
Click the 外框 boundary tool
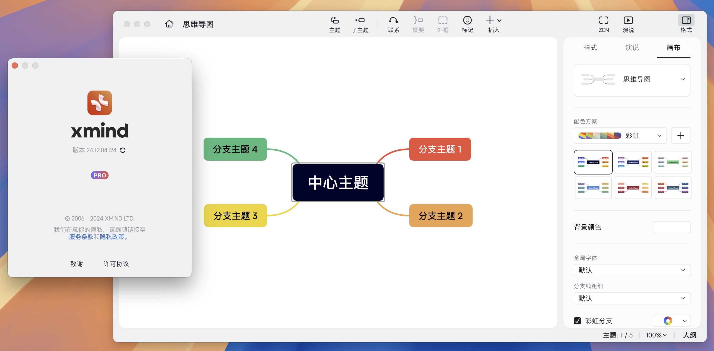pyautogui.click(x=443, y=24)
